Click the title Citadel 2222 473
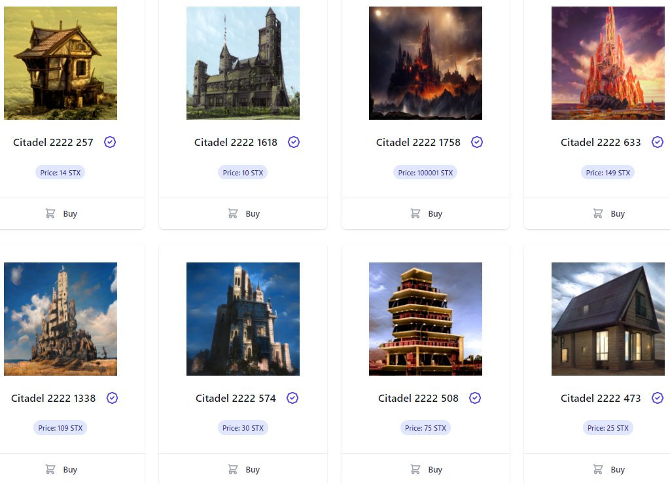The height and width of the screenshot is (483, 670). click(601, 399)
